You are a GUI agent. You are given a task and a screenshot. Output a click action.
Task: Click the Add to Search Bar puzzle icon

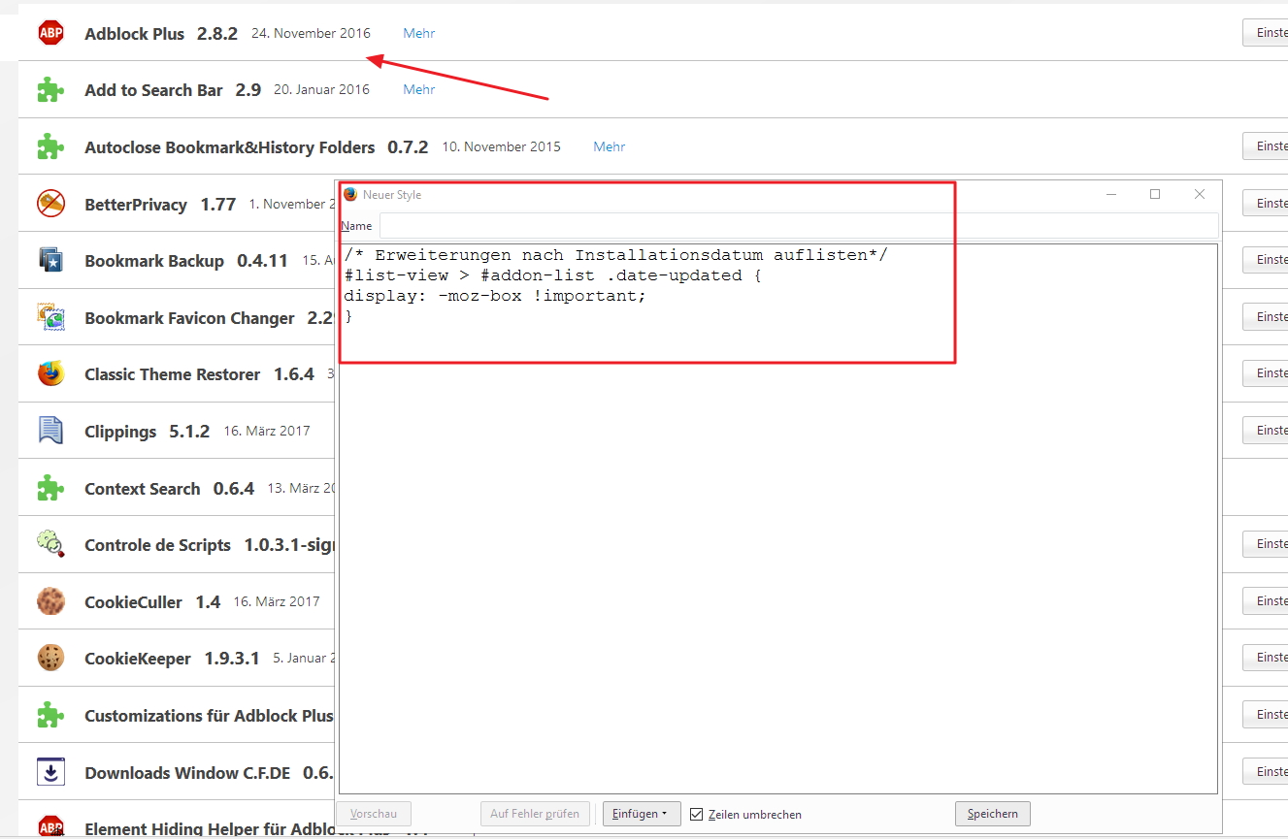click(x=50, y=90)
